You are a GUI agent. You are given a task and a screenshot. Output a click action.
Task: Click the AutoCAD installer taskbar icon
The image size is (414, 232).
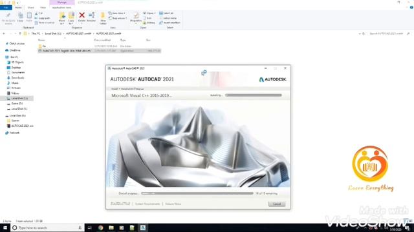click(x=143, y=227)
